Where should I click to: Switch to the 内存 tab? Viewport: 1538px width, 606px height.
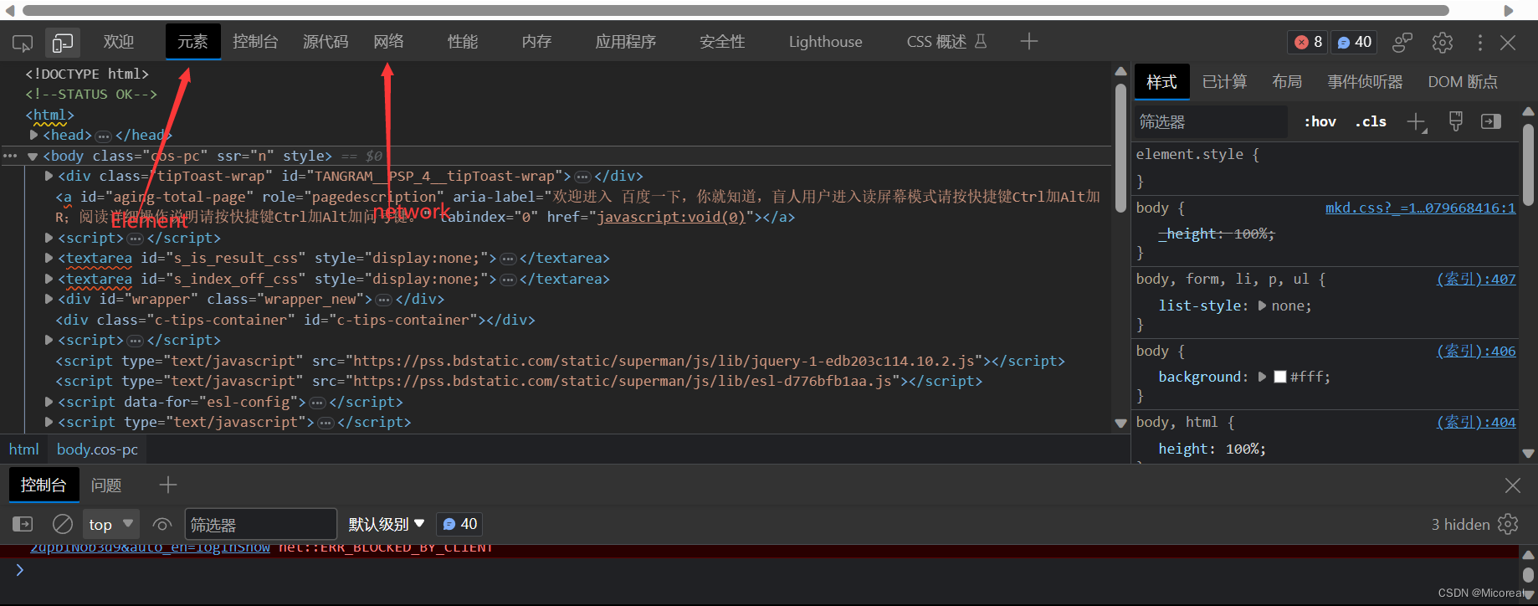coord(536,42)
